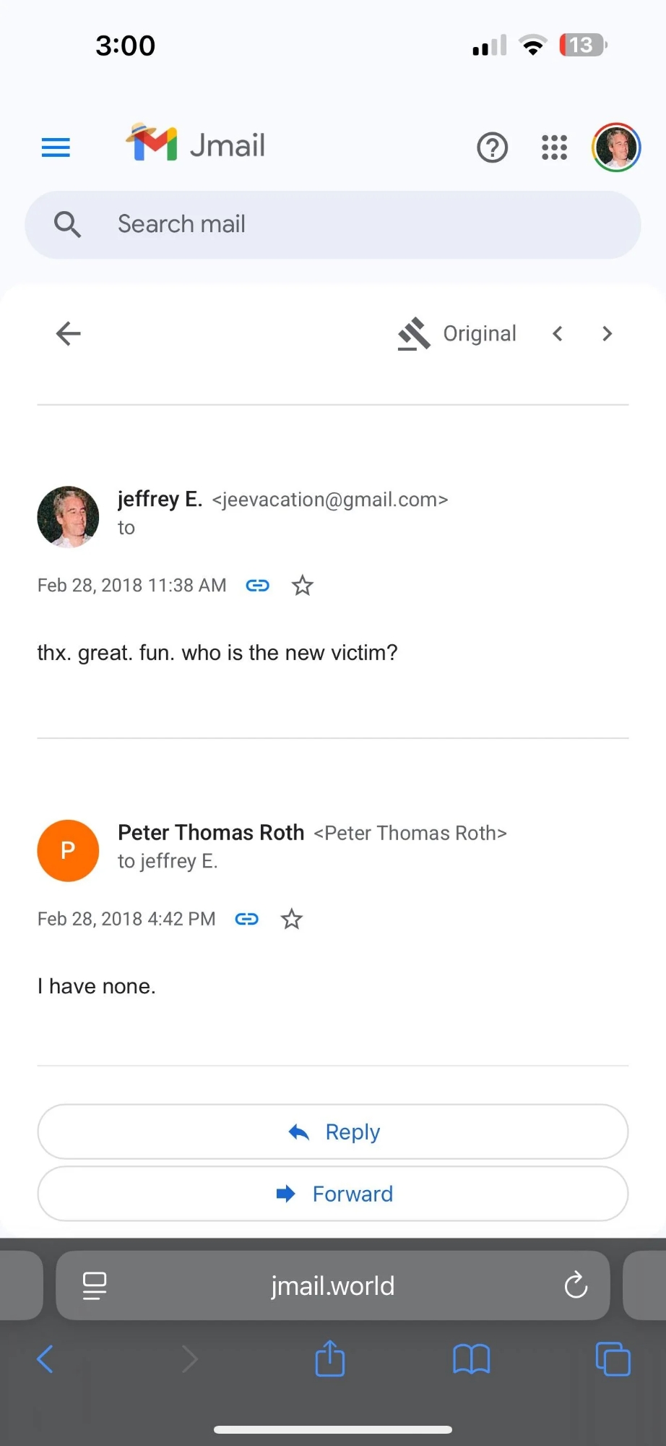The image size is (666, 1446).
Task: Star the Peter Thomas Roth message
Action: pyautogui.click(x=292, y=919)
